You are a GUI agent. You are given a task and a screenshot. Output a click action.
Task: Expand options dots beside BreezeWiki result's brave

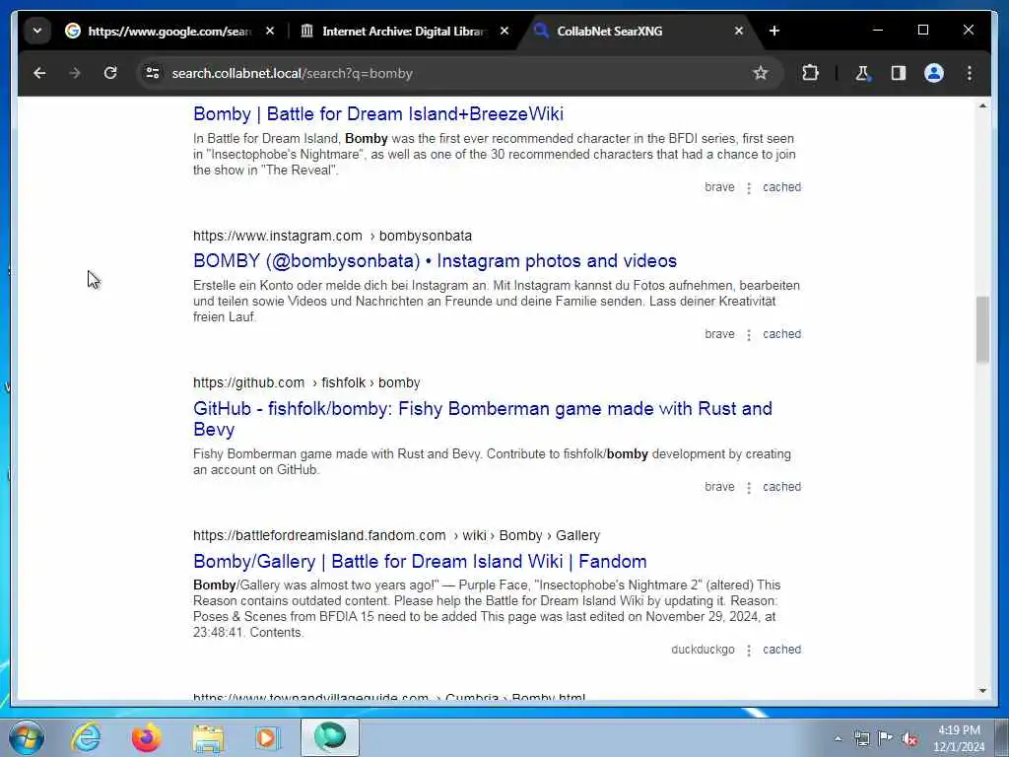[749, 188]
